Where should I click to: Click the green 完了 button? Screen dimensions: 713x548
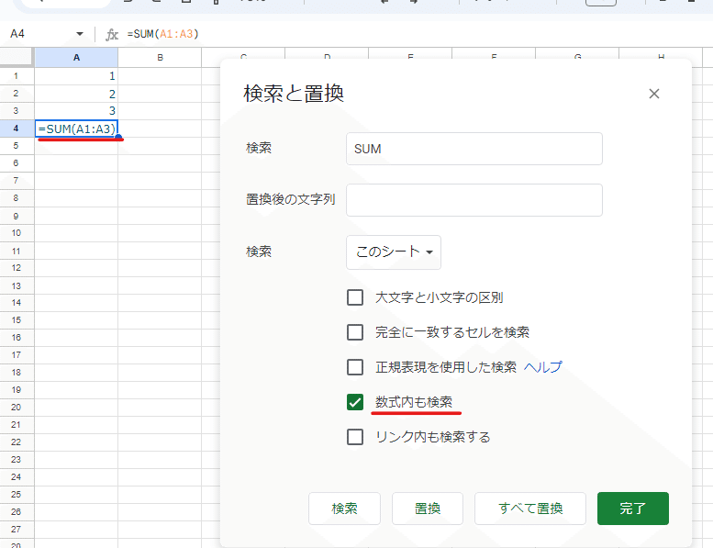(x=633, y=509)
